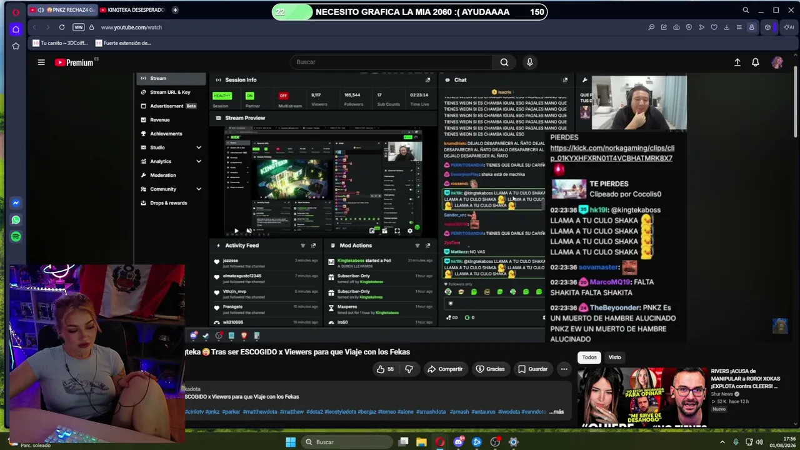Screen dimensions: 800x450
Task: Open the YouTube account avatar menu
Action: point(777,62)
